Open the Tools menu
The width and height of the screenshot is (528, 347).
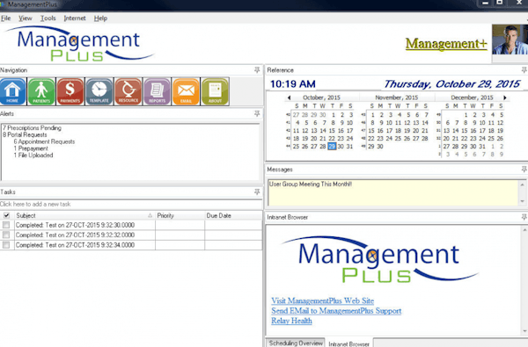[48, 18]
